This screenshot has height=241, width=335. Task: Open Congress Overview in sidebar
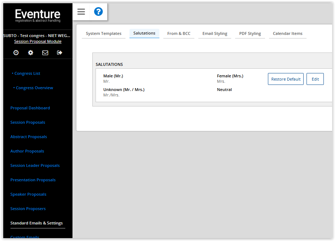coord(34,88)
